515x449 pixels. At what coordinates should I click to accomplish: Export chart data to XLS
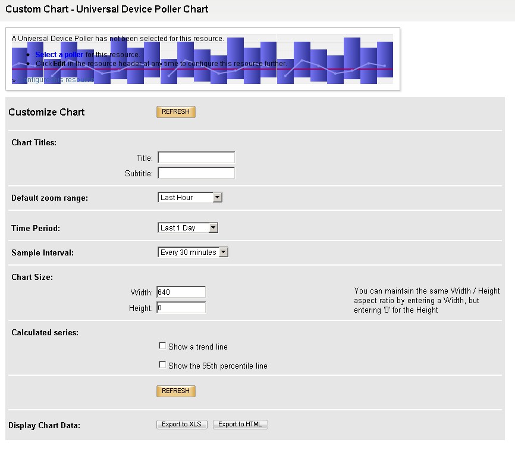(x=181, y=425)
